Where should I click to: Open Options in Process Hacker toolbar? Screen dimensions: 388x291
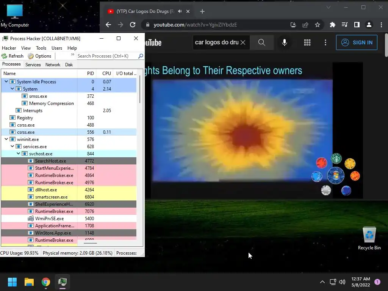pos(39,56)
